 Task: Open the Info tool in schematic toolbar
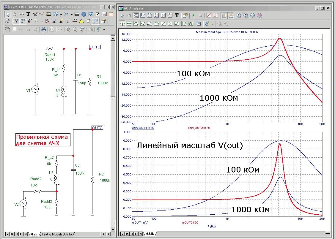click(x=84, y=14)
